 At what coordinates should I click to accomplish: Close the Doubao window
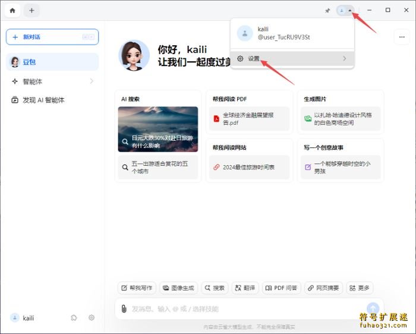[x=406, y=10]
